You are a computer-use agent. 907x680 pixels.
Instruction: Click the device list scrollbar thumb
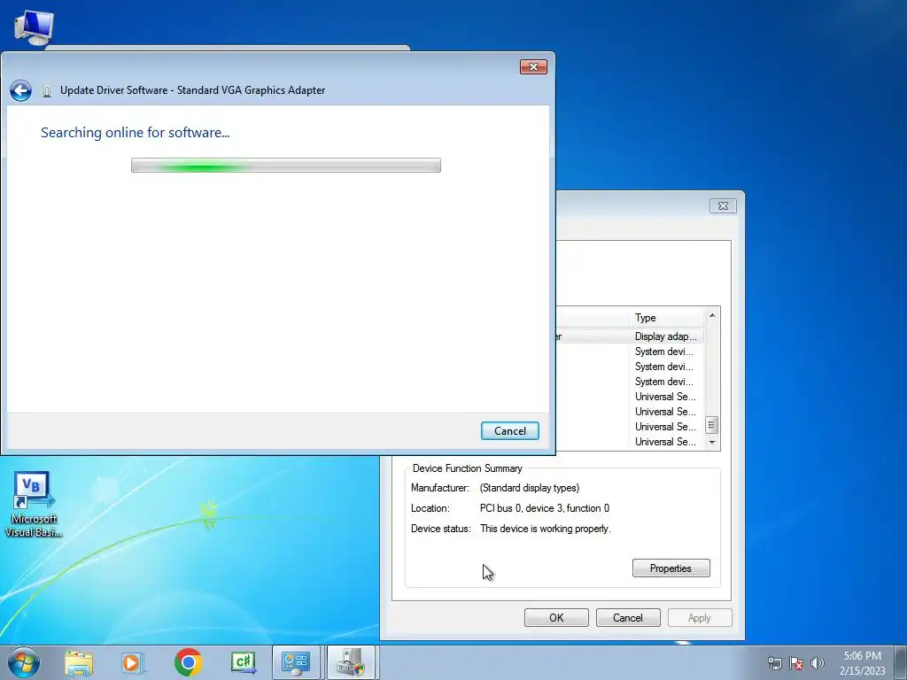pyautogui.click(x=712, y=425)
